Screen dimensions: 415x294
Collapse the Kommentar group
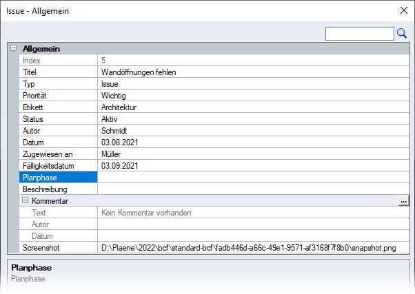click(x=25, y=200)
